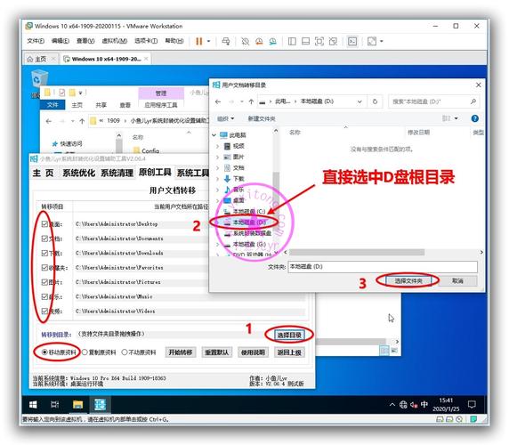Take a snapshot using the VMware toolbar
This screenshot has height=445, width=509.
click(x=245, y=41)
